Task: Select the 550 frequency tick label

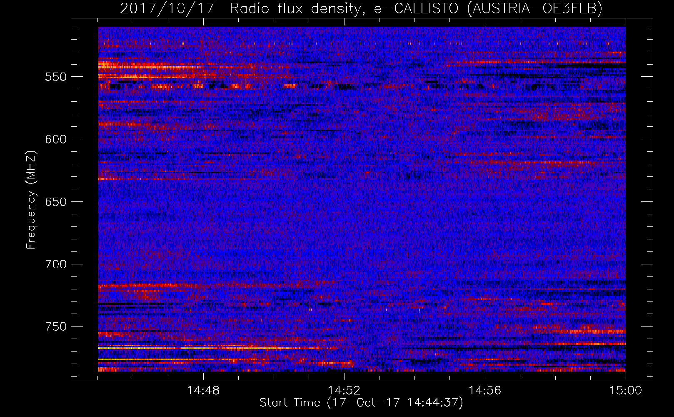Action: coord(56,77)
